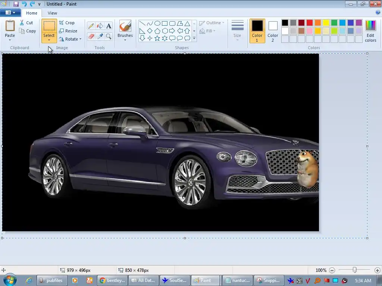
Task: Expand the Shapes gallery
Action: point(194,38)
